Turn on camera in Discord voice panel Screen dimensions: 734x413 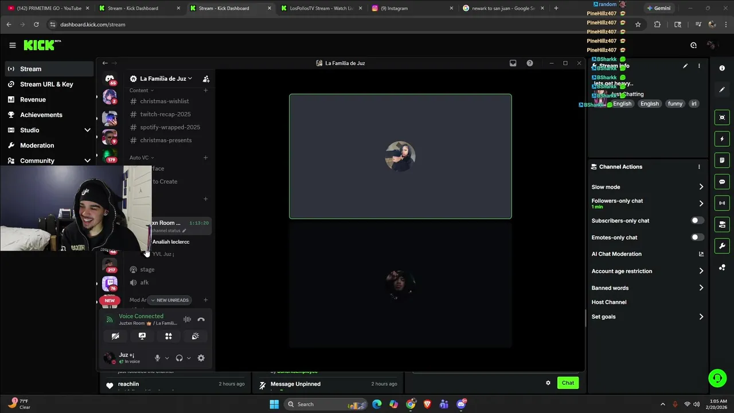115,336
